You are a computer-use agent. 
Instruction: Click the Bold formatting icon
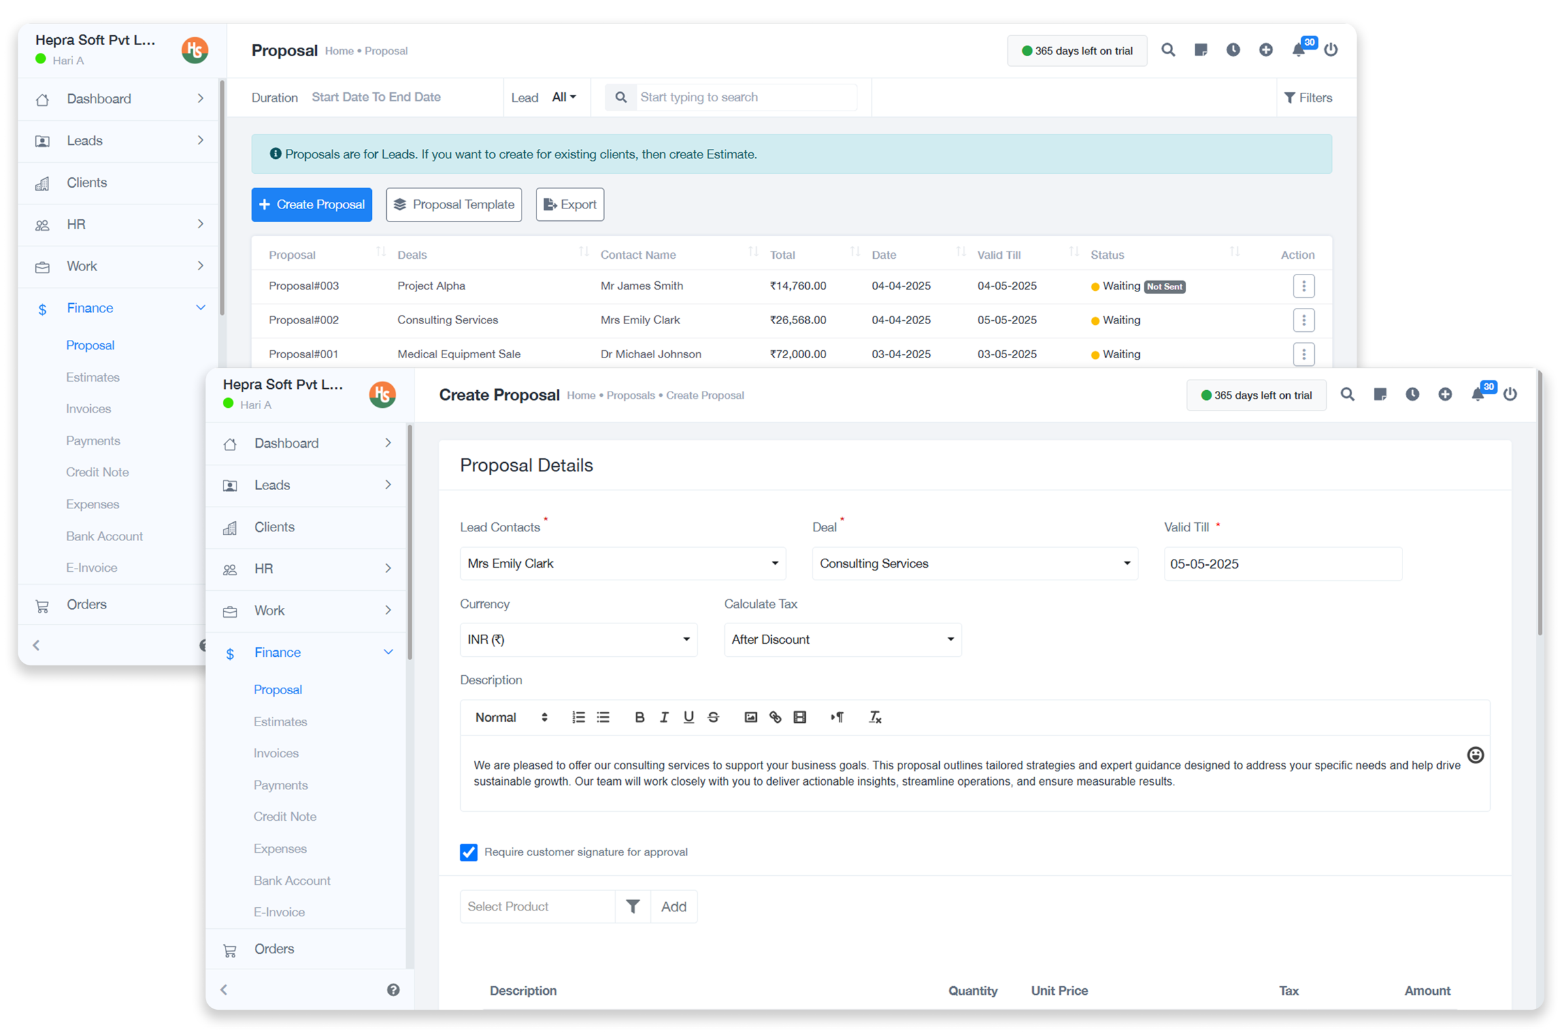639,718
